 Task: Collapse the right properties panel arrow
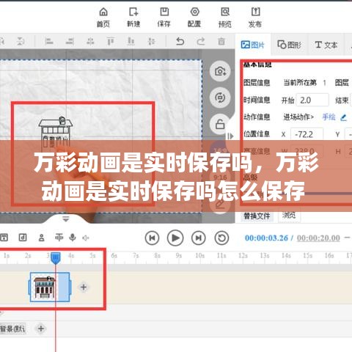(230, 136)
